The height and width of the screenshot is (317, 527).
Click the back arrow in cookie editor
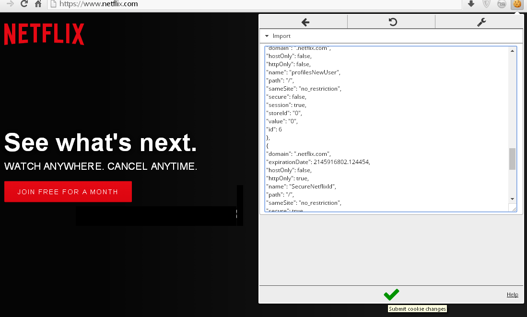coord(305,22)
